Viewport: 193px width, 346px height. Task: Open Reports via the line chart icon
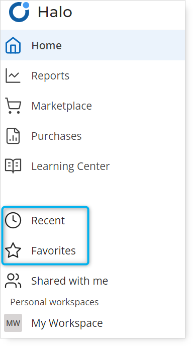(13, 75)
